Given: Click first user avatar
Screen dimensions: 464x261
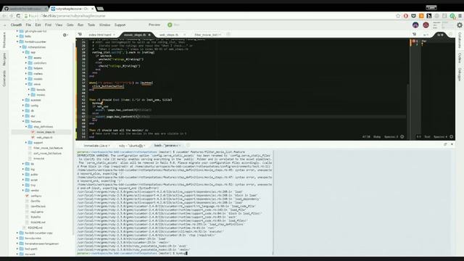Looking at the screenshot, I should [x=415, y=25].
